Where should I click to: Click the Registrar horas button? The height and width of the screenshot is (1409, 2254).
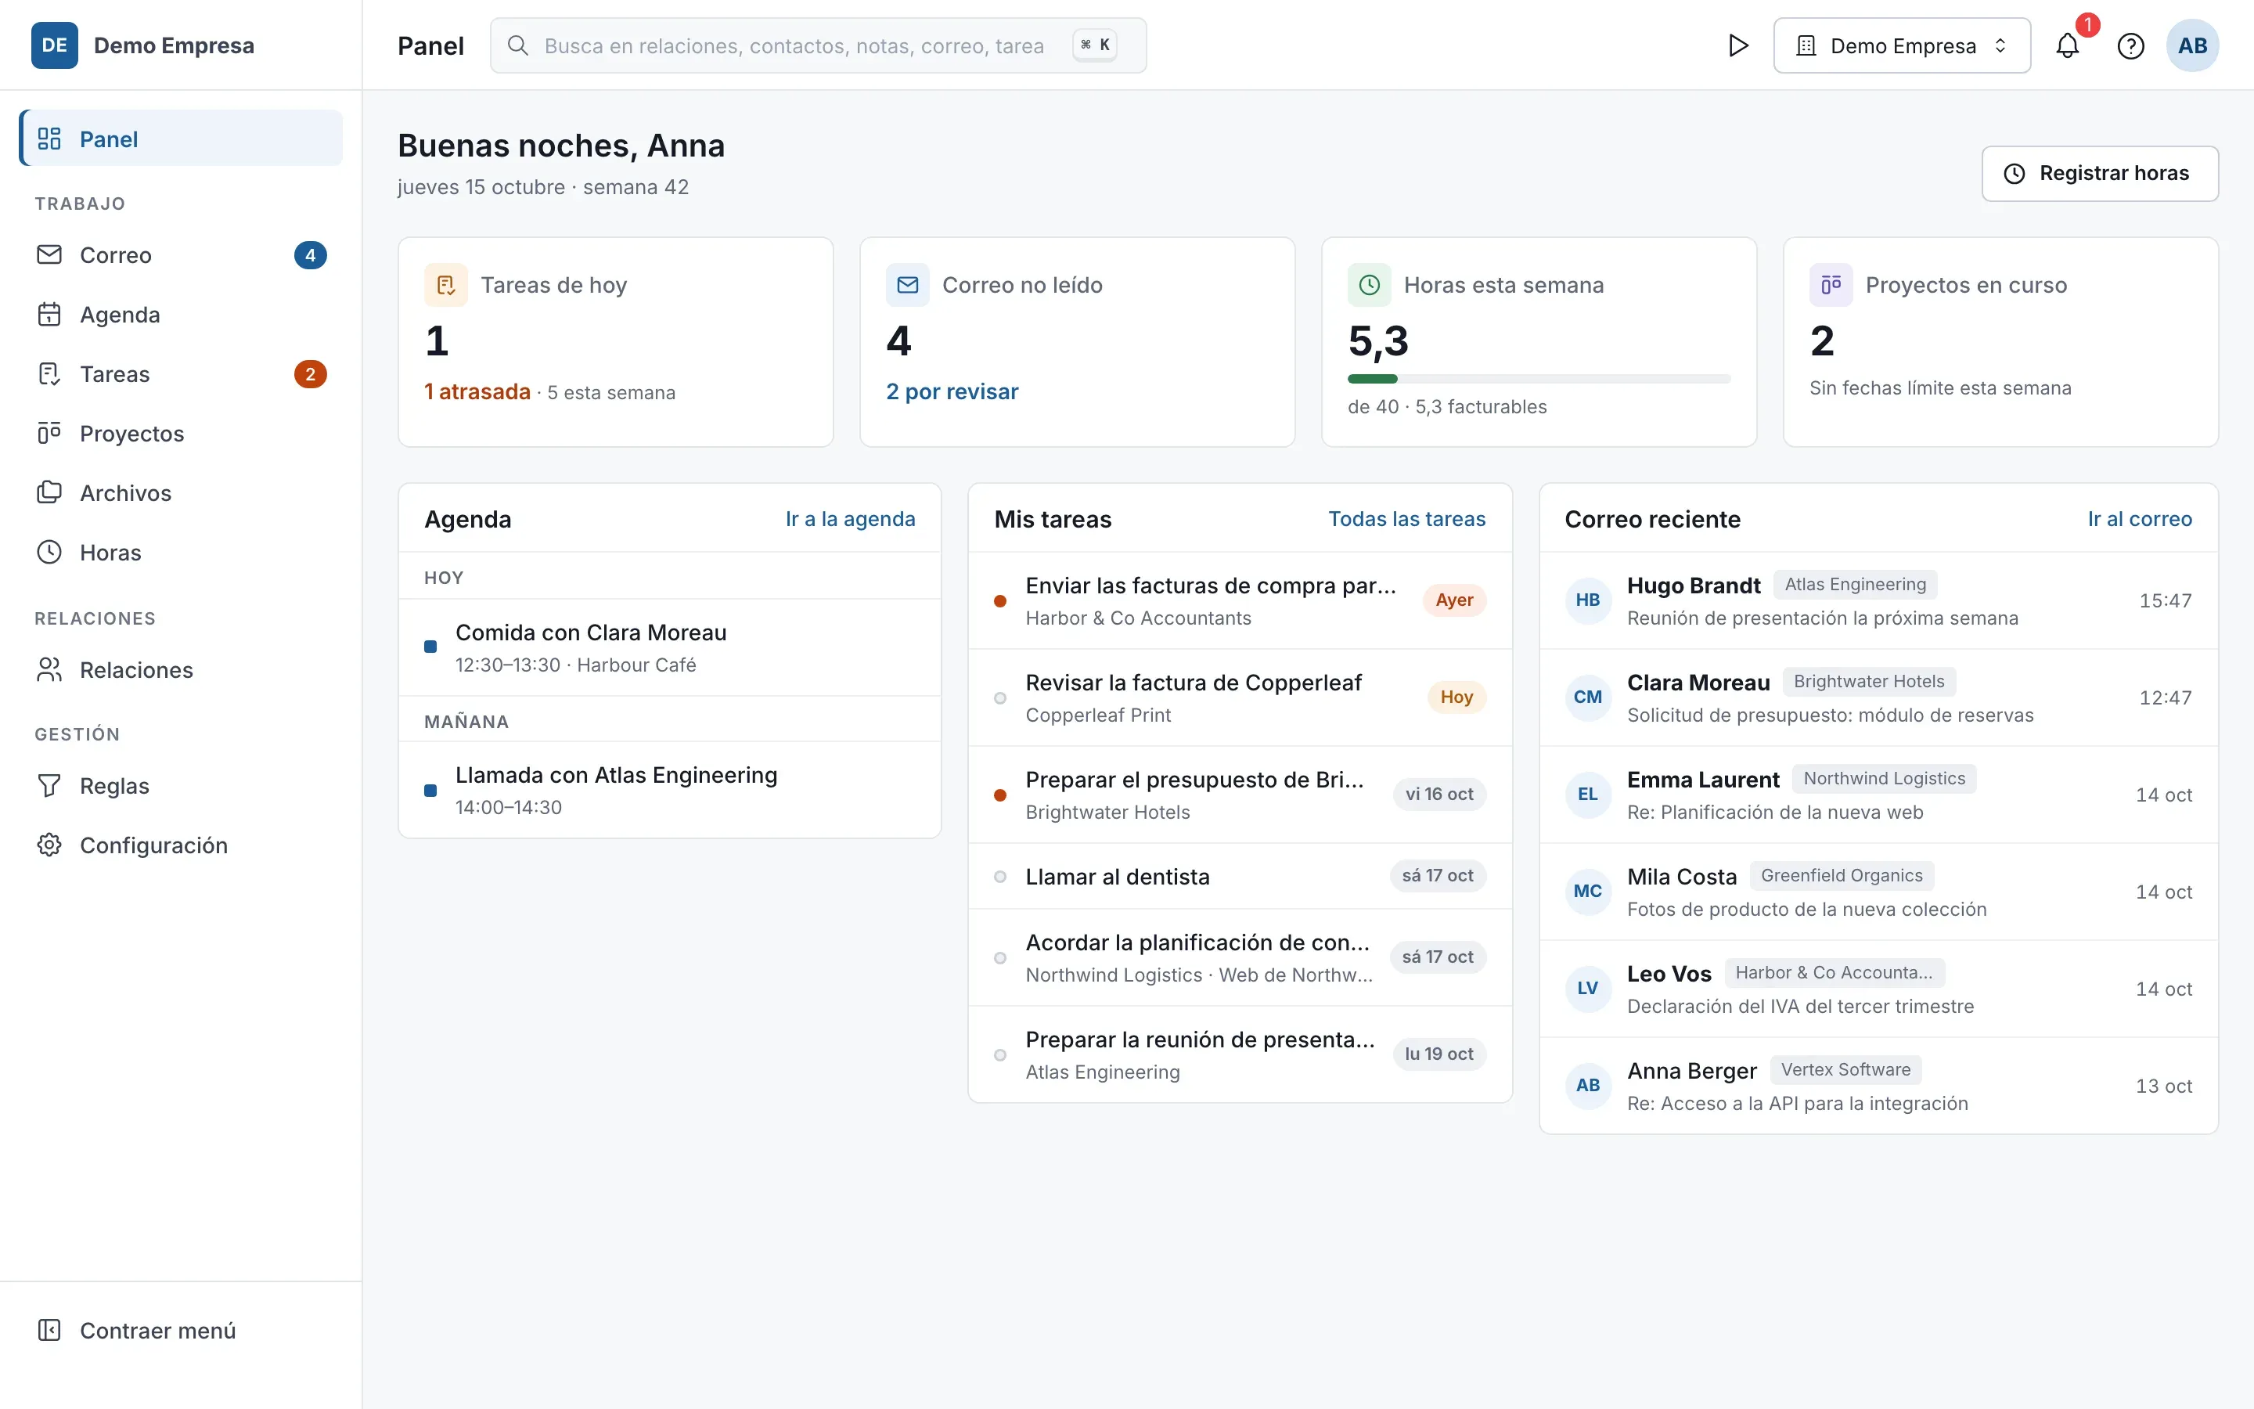[x=2099, y=173]
